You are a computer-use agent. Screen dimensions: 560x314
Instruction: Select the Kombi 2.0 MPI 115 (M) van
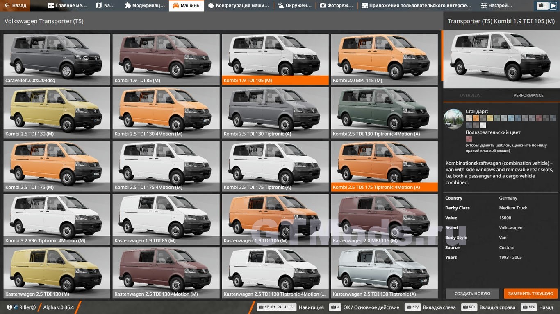coord(384,59)
